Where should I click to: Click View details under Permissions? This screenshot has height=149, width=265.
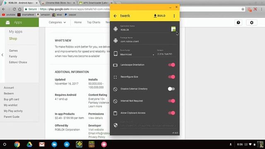tap(96, 118)
